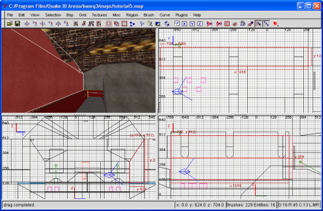323x211 pixels.
Task: Enable patch bend mode icon
Action: (243, 24)
